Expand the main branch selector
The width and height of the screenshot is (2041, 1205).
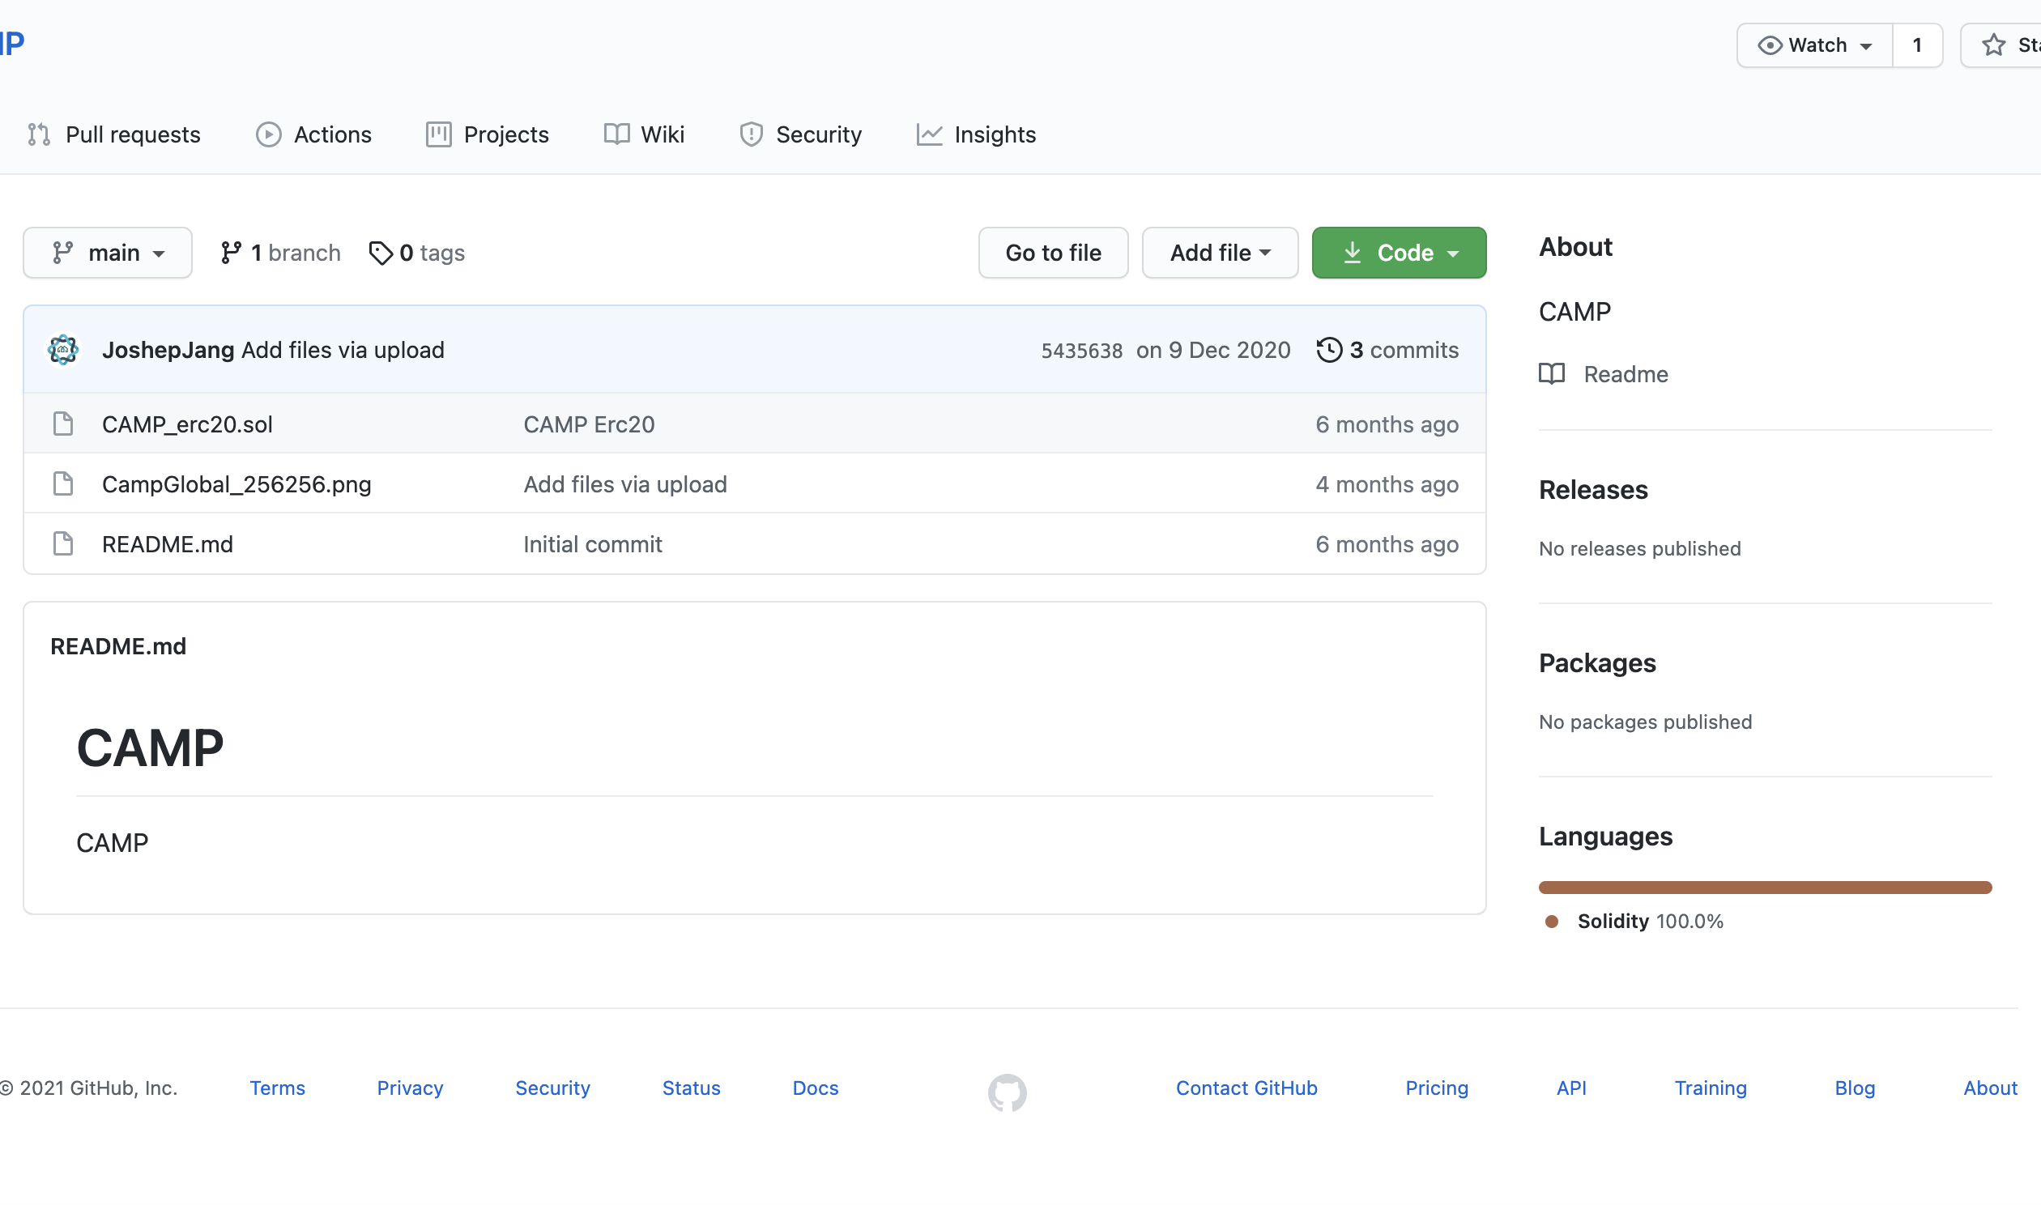108,253
